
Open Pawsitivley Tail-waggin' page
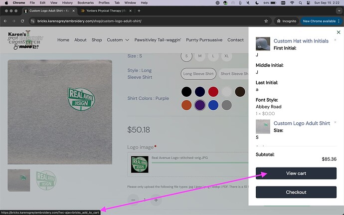(x=158, y=40)
